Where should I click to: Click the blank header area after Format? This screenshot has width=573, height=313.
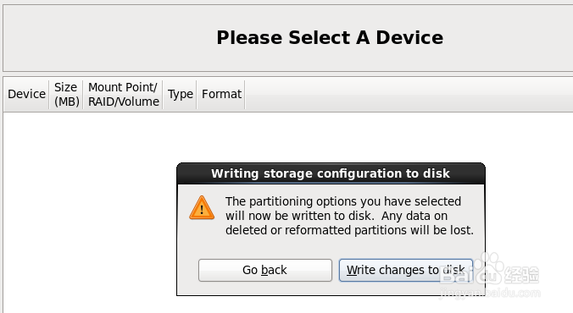[x=409, y=94]
